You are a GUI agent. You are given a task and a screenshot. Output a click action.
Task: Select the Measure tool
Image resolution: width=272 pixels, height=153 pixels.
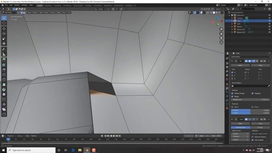click(4, 54)
